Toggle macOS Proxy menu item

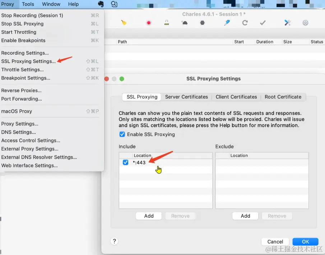(x=50, y=111)
